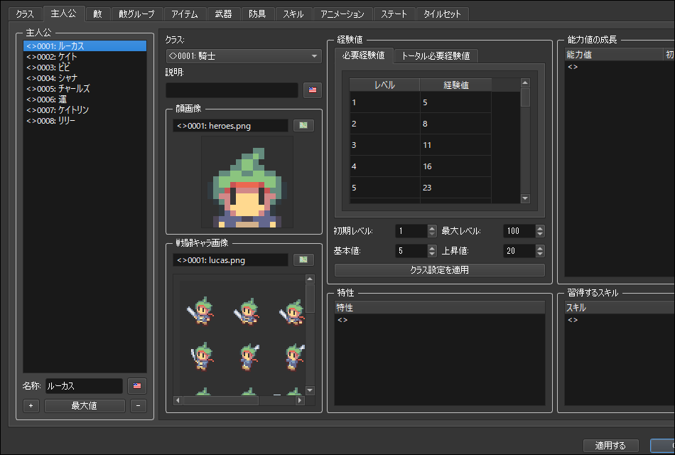Click the face image file picker icon
This screenshot has width=675, height=455.
point(303,126)
